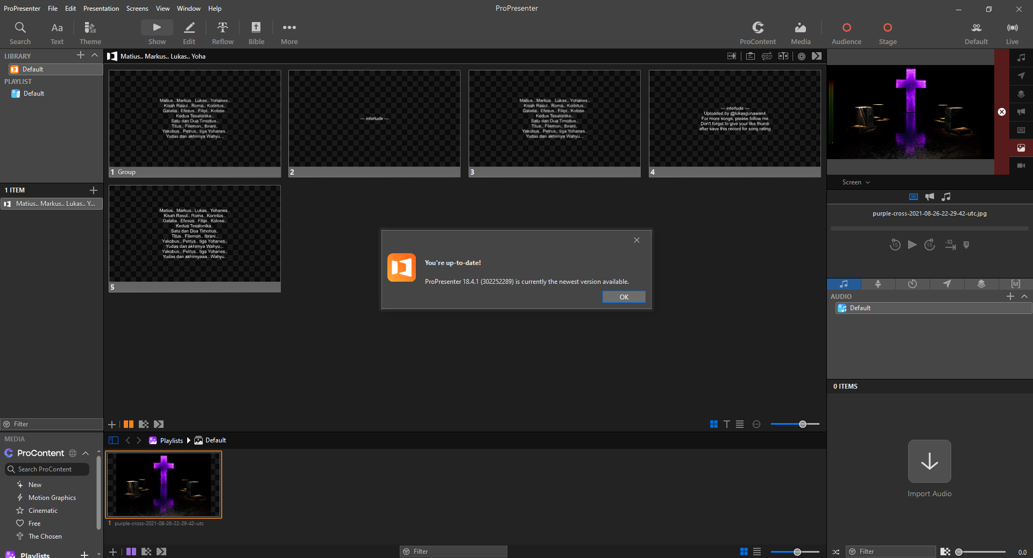Screen dimensions: 1033x558
Task: Select the audio layer tab under Screen
Action: pos(946,197)
